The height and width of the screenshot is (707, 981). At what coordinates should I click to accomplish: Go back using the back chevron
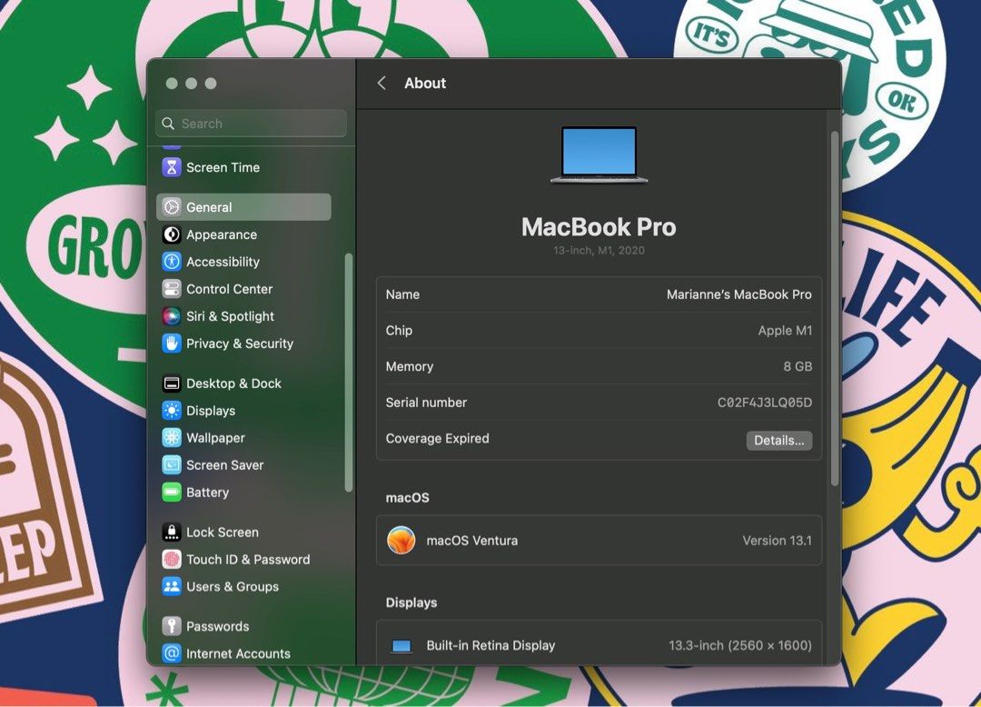pos(381,84)
